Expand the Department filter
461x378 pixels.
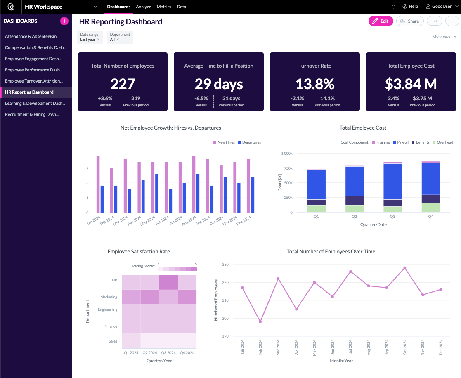(120, 37)
